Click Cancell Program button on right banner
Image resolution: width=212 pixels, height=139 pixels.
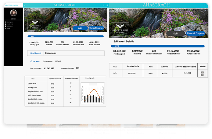[196, 33]
